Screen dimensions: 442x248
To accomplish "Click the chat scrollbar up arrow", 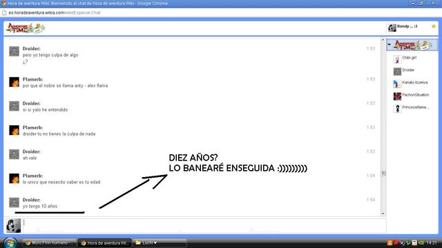I will click(383, 40).
